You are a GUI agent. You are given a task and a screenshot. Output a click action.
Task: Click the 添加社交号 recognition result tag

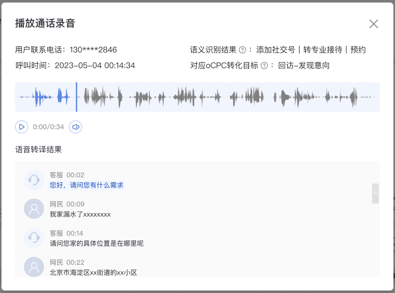coord(275,50)
